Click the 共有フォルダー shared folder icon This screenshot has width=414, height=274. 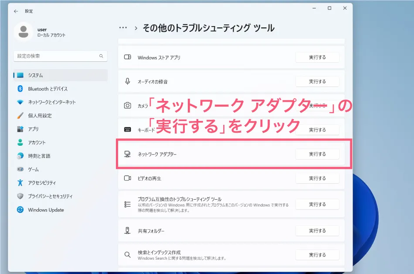pos(127,231)
